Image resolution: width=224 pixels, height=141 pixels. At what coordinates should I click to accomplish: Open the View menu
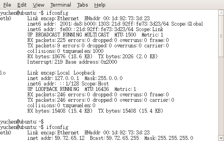[x=38, y=5]
